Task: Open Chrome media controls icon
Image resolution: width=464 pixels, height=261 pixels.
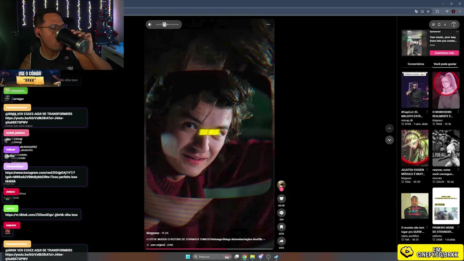Action: click(447, 12)
